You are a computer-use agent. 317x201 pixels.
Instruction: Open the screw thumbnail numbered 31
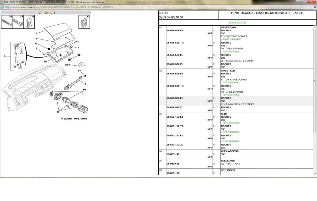tap(18, 22)
